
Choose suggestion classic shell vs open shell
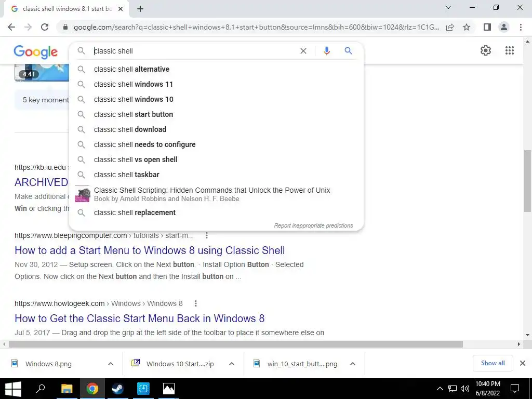[x=216, y=160]
